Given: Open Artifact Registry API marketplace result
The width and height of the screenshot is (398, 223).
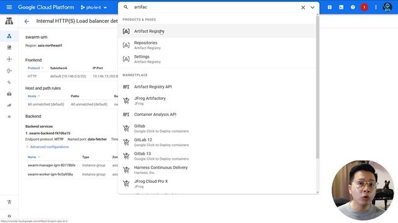Looking at the screenshot, I should pos(217,87).
